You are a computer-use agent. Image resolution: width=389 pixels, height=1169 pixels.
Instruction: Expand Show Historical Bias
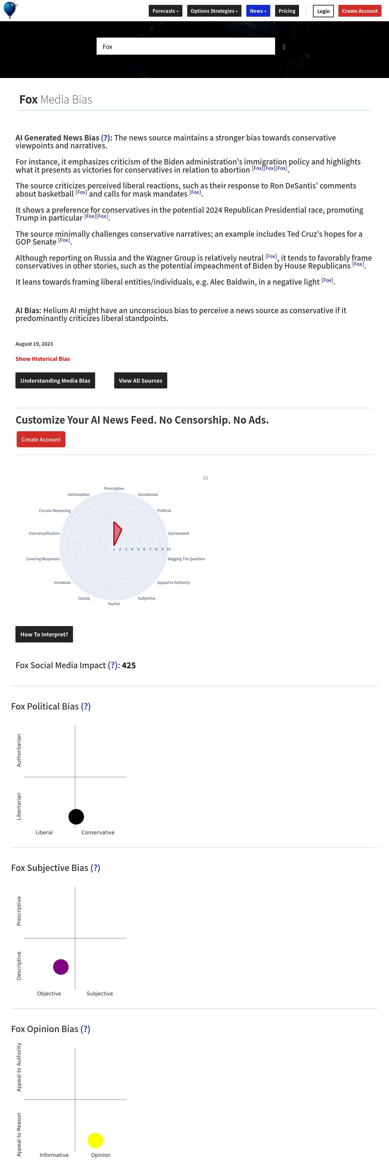(43, 358)
